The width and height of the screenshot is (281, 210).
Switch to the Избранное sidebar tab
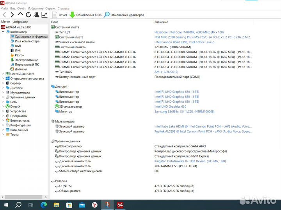point(20,22)
